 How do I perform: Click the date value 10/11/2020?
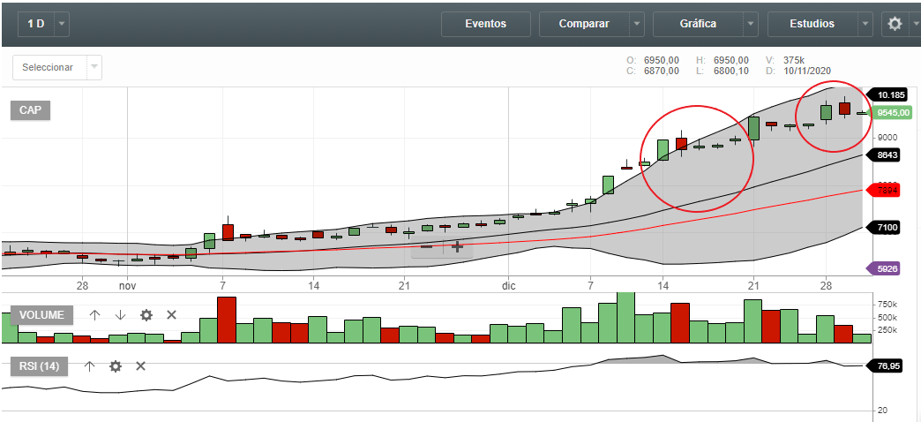[807, 71]
